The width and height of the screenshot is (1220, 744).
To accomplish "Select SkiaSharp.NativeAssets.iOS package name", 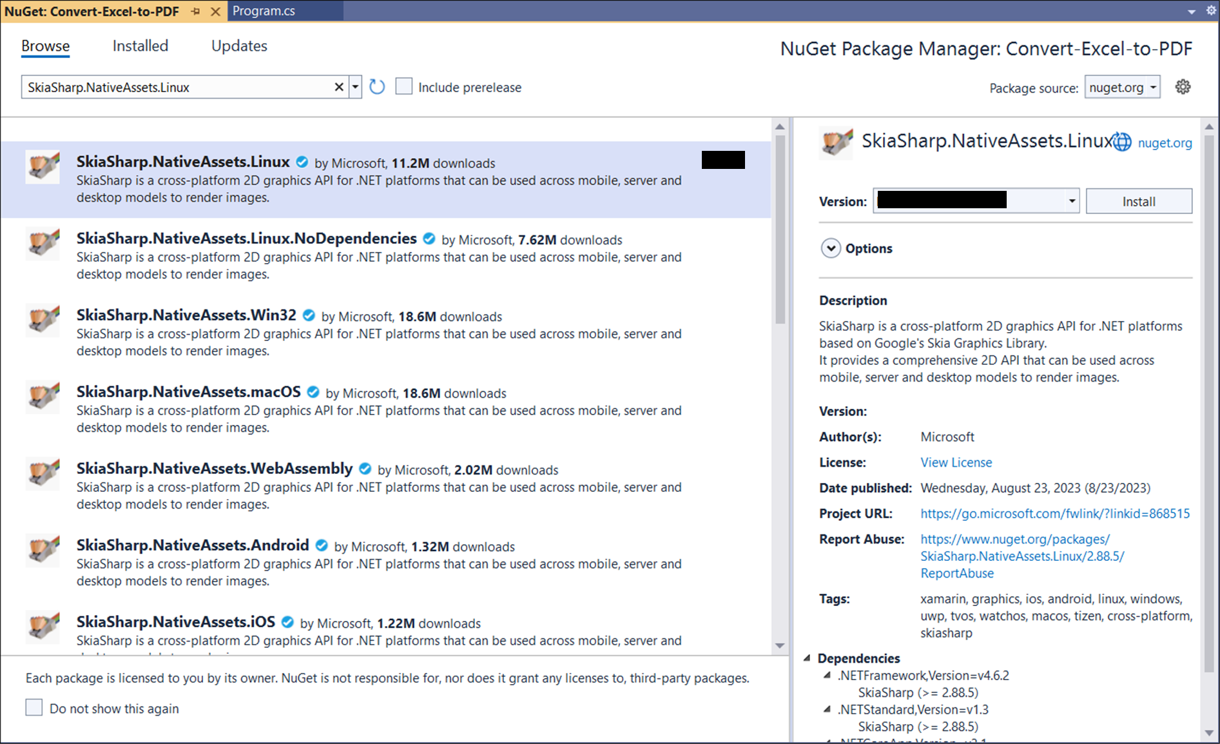I will coord(175,622).
